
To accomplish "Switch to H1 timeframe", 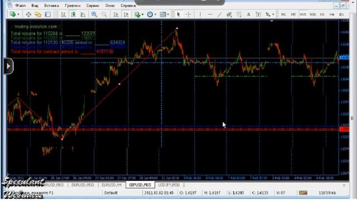I will click(322, 15).
